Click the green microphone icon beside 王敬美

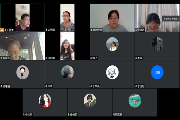tap(5, 30)
